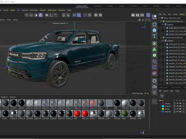Image resolution: width=186 pixels, height=139 pixels.
Task: Click the active Model mode cube icon
Action: click(x=41, y=15)
